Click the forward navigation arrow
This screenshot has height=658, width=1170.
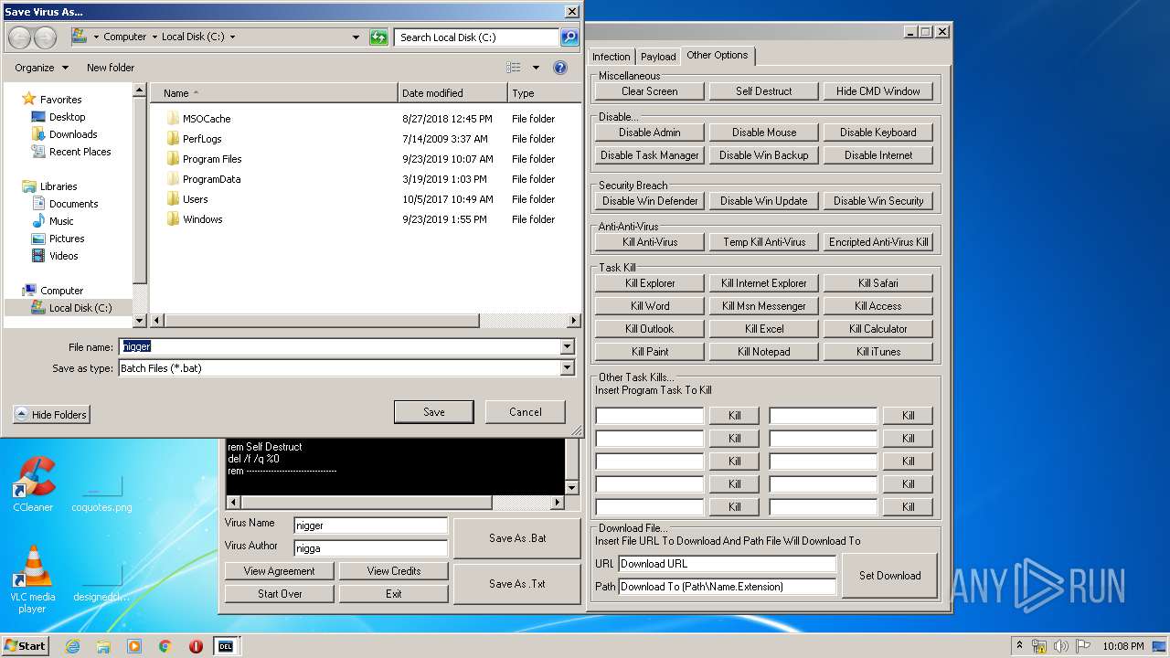[45, 37]
